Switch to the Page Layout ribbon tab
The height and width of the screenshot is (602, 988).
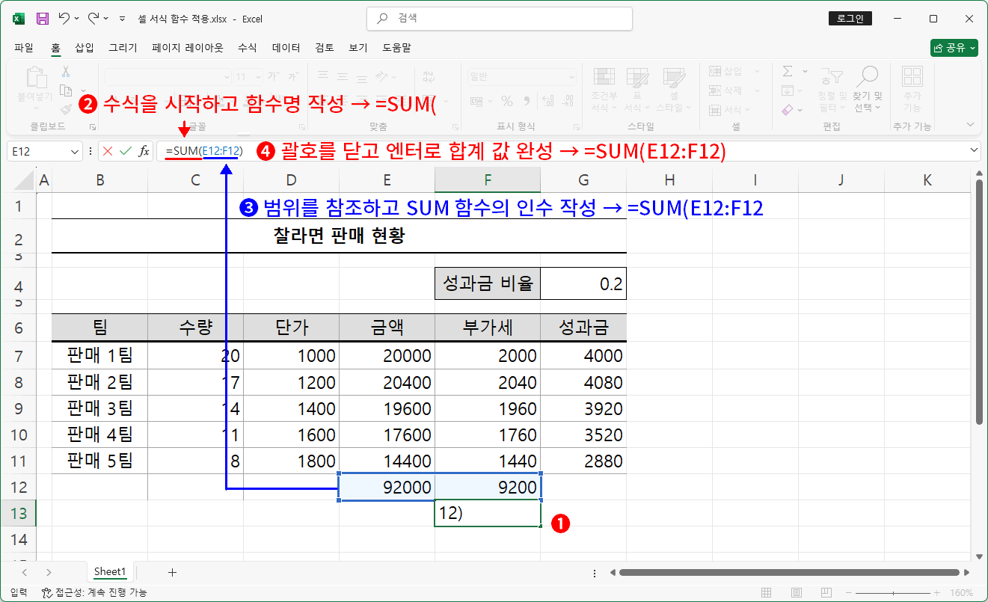[x=188, y=48]
